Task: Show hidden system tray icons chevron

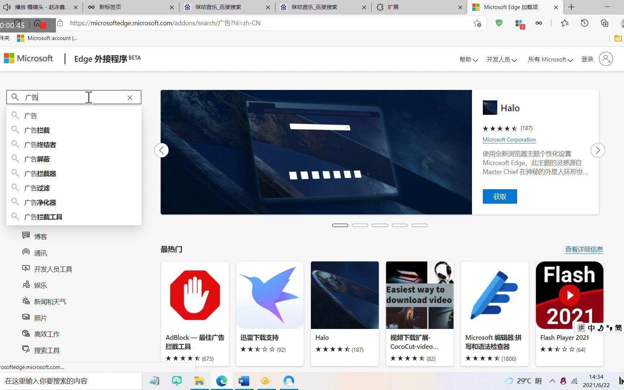Action: [x=552, y=381]
